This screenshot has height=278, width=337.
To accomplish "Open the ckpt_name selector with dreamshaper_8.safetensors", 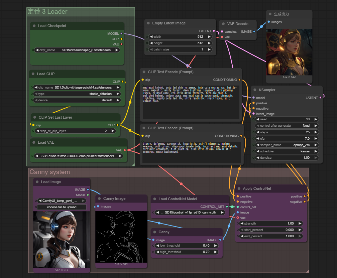I will (77, 50).
